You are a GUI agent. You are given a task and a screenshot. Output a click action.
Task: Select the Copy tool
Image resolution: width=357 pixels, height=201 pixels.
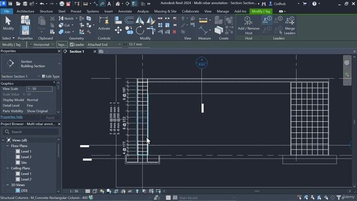point(129,30)
